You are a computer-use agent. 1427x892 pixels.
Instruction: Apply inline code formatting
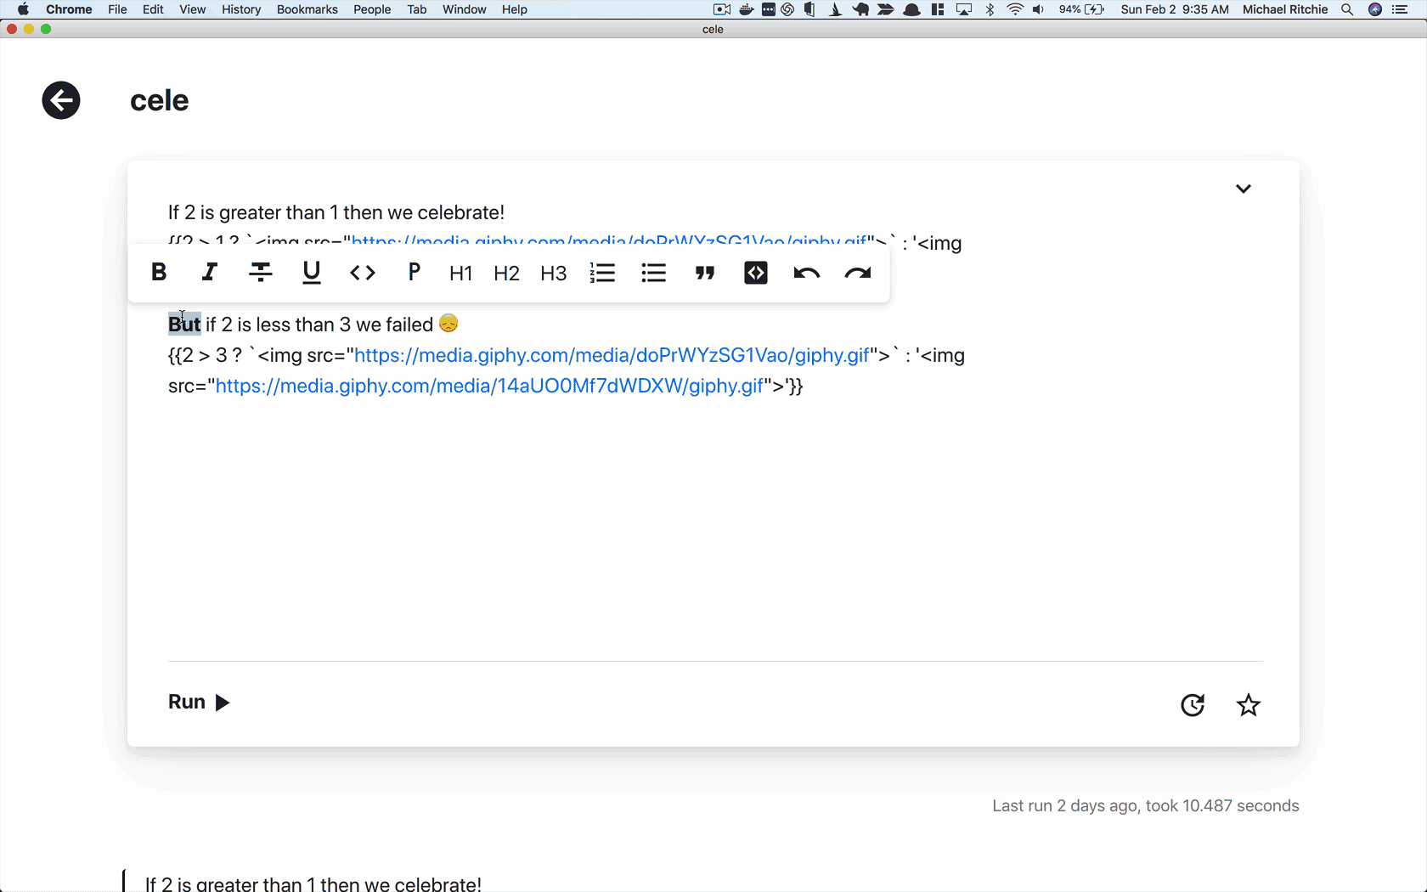click(x=363, y=273)
